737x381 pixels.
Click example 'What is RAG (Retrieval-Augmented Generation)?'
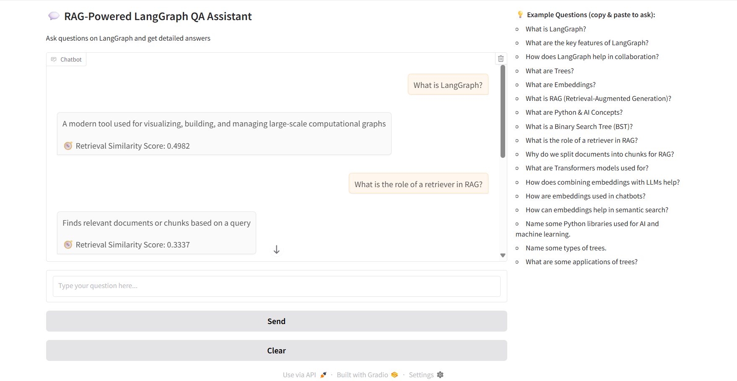tap(598, 98)
